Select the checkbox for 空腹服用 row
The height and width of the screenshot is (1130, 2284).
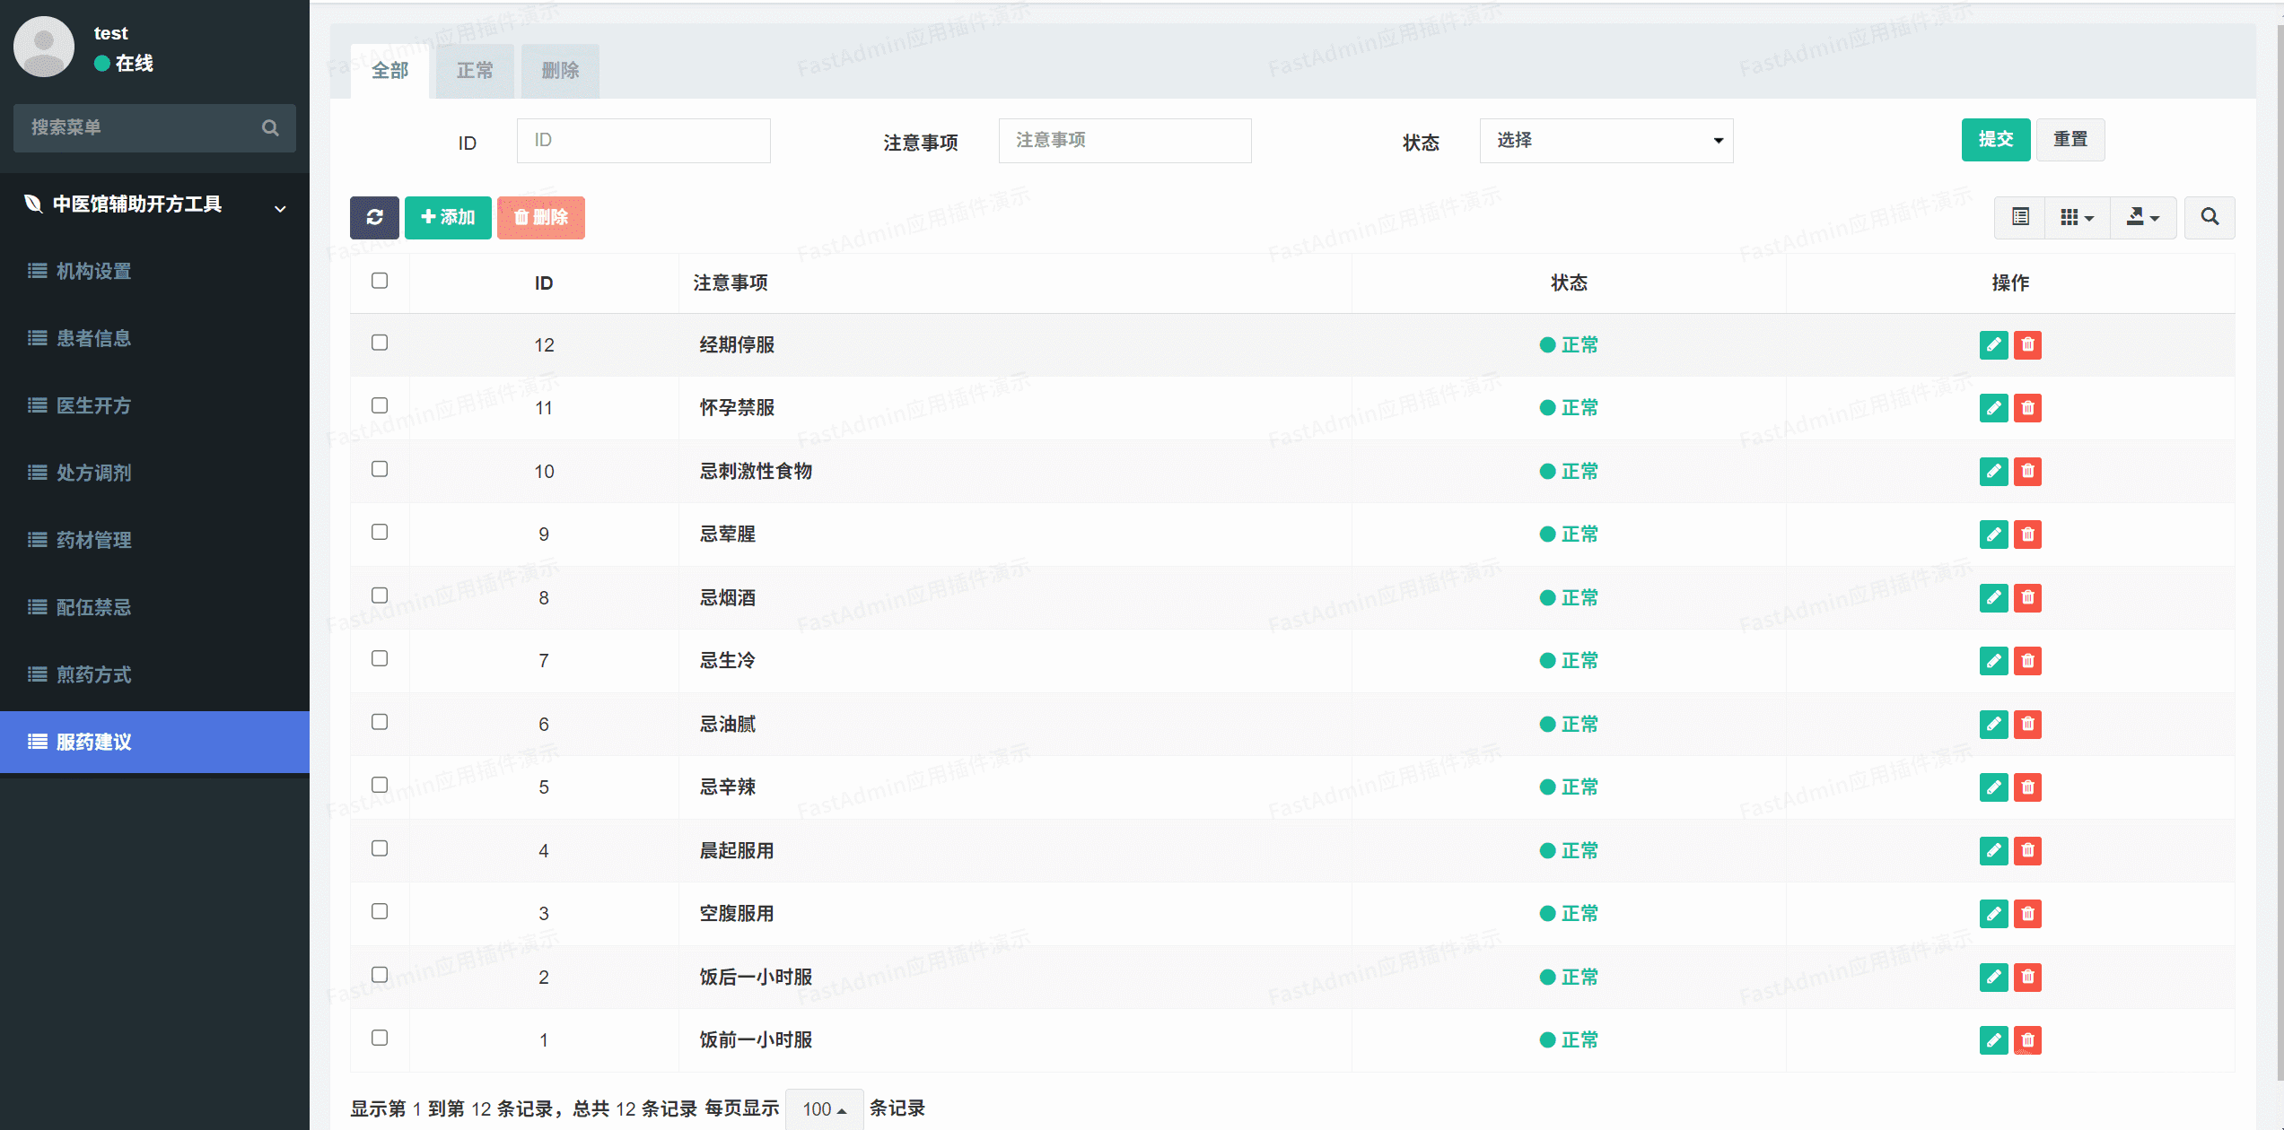pyautogui.click(x=380, y=911)
